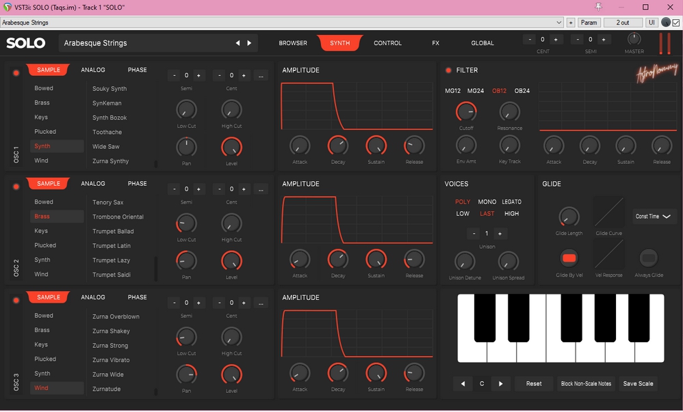
Task: Click the plus button beside preset combo
Action: pos(571,23)
